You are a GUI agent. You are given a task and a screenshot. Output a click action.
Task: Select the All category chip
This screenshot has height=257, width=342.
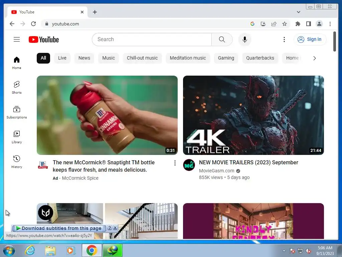[43, 58]
